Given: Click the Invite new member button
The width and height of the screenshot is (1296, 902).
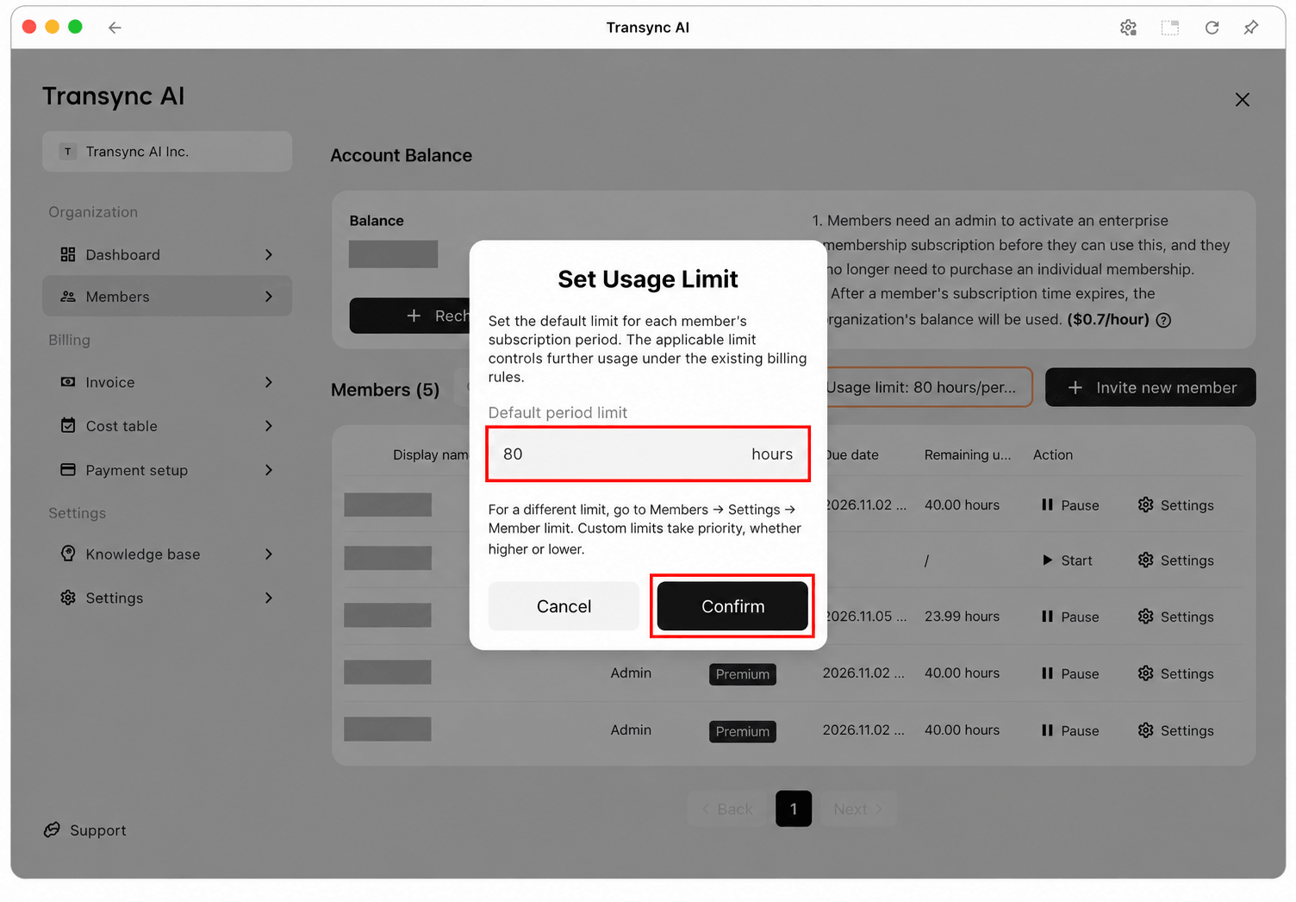Looking at the screenshot, I should tap(1150, 388).
